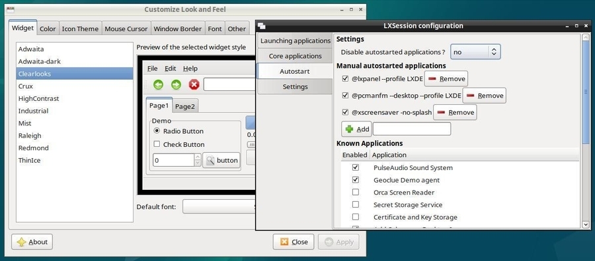Select Page2 tab in preview
Image resolution: width=595 pixels, height=261 pixels.
click(x=185, y=106)
